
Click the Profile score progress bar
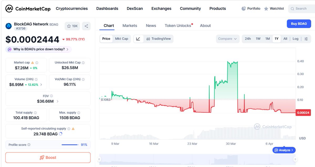(70, 145)
